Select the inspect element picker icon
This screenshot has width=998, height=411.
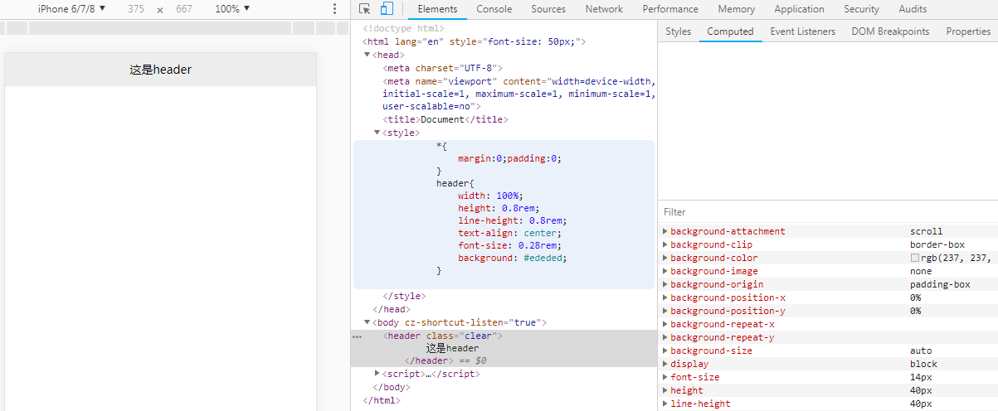(364, 9)
